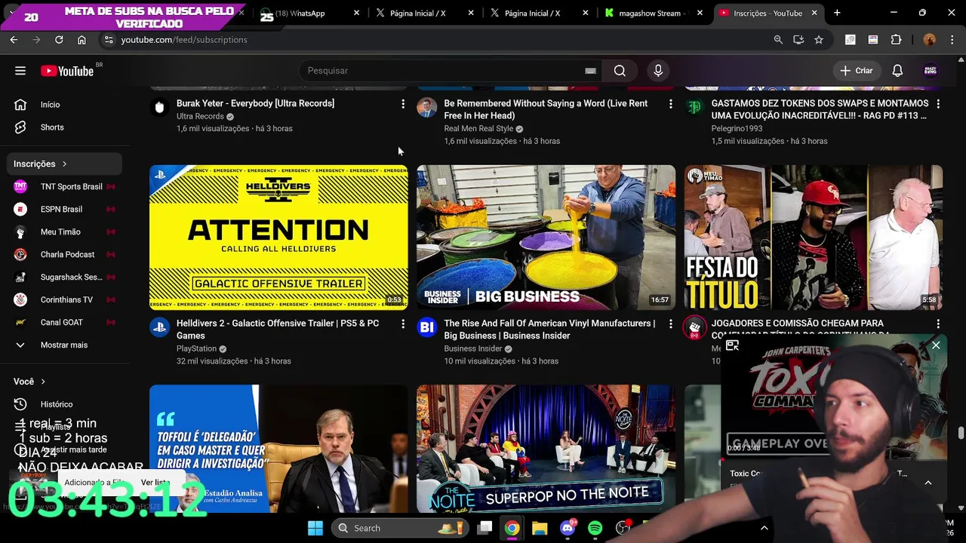The height and width of the screenshot is (543, 966).
Task: Open the YouTube guide hamburger menu
Action: 20,71
